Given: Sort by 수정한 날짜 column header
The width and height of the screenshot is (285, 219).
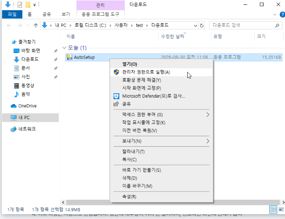Looking at the screenshot, I should pyautogui.click(x=173, y=36).
